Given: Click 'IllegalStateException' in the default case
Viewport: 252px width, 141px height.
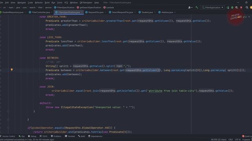Looking at the screenshot, I should click(77, 107).
